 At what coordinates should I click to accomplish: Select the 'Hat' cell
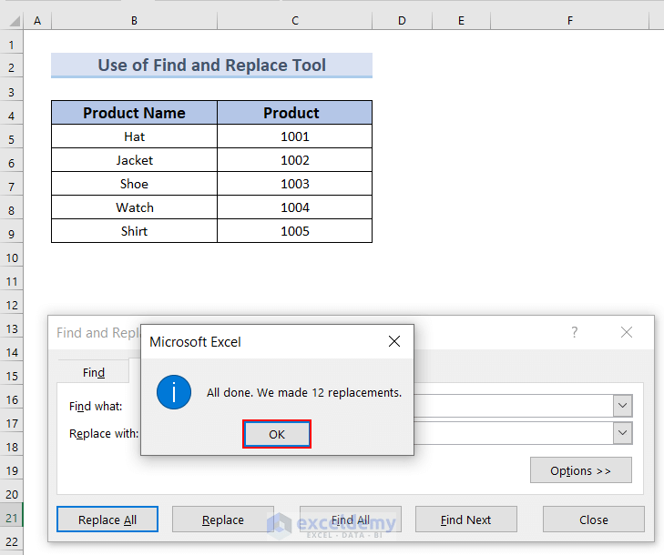(134, 136)
